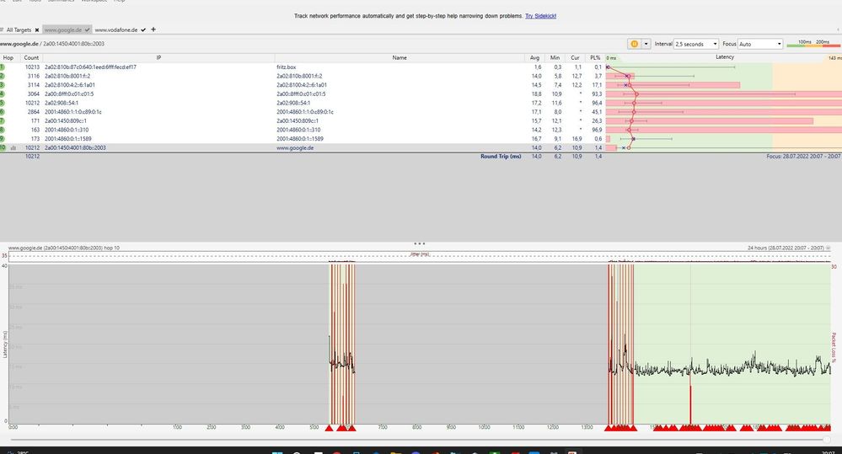
Task: Click the green hop 4 number badge
Action: pyautogui.click(x=3, y=93)
